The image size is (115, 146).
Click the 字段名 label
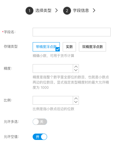[x=10, y=32]
